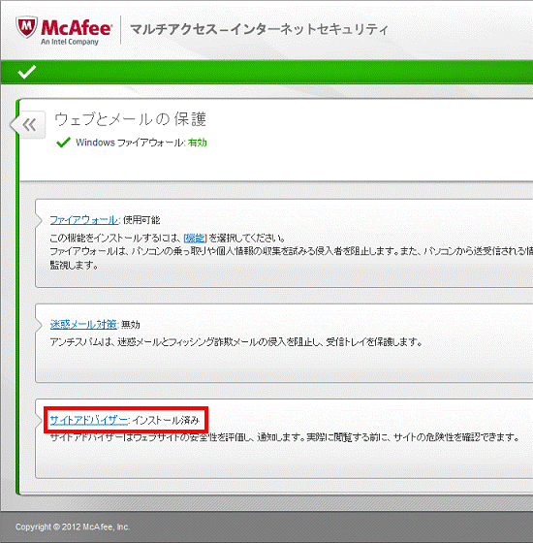Click green check beside Windows ファイアウォール
The height and width of the screenshot is (543, 533).
pos(63,143)
